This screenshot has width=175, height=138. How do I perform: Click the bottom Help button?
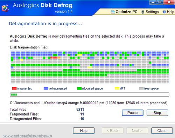pyautogui.click(x=84, y=131)
